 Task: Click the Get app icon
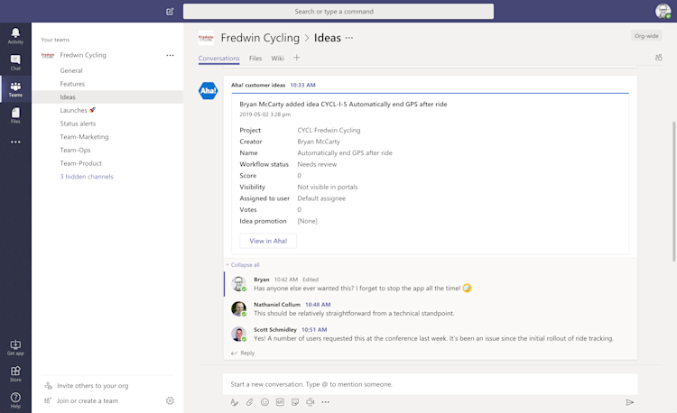tap(15, 347)
